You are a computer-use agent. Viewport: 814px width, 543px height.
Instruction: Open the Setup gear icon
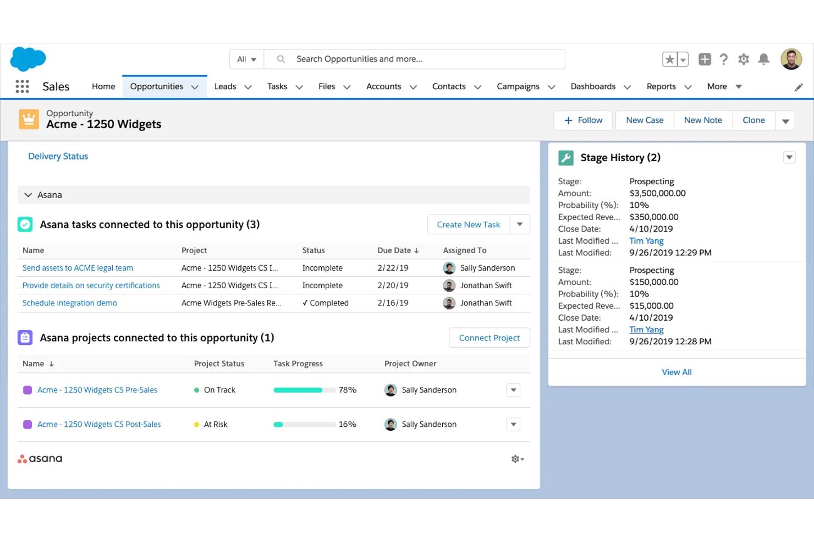coord(744,59)
